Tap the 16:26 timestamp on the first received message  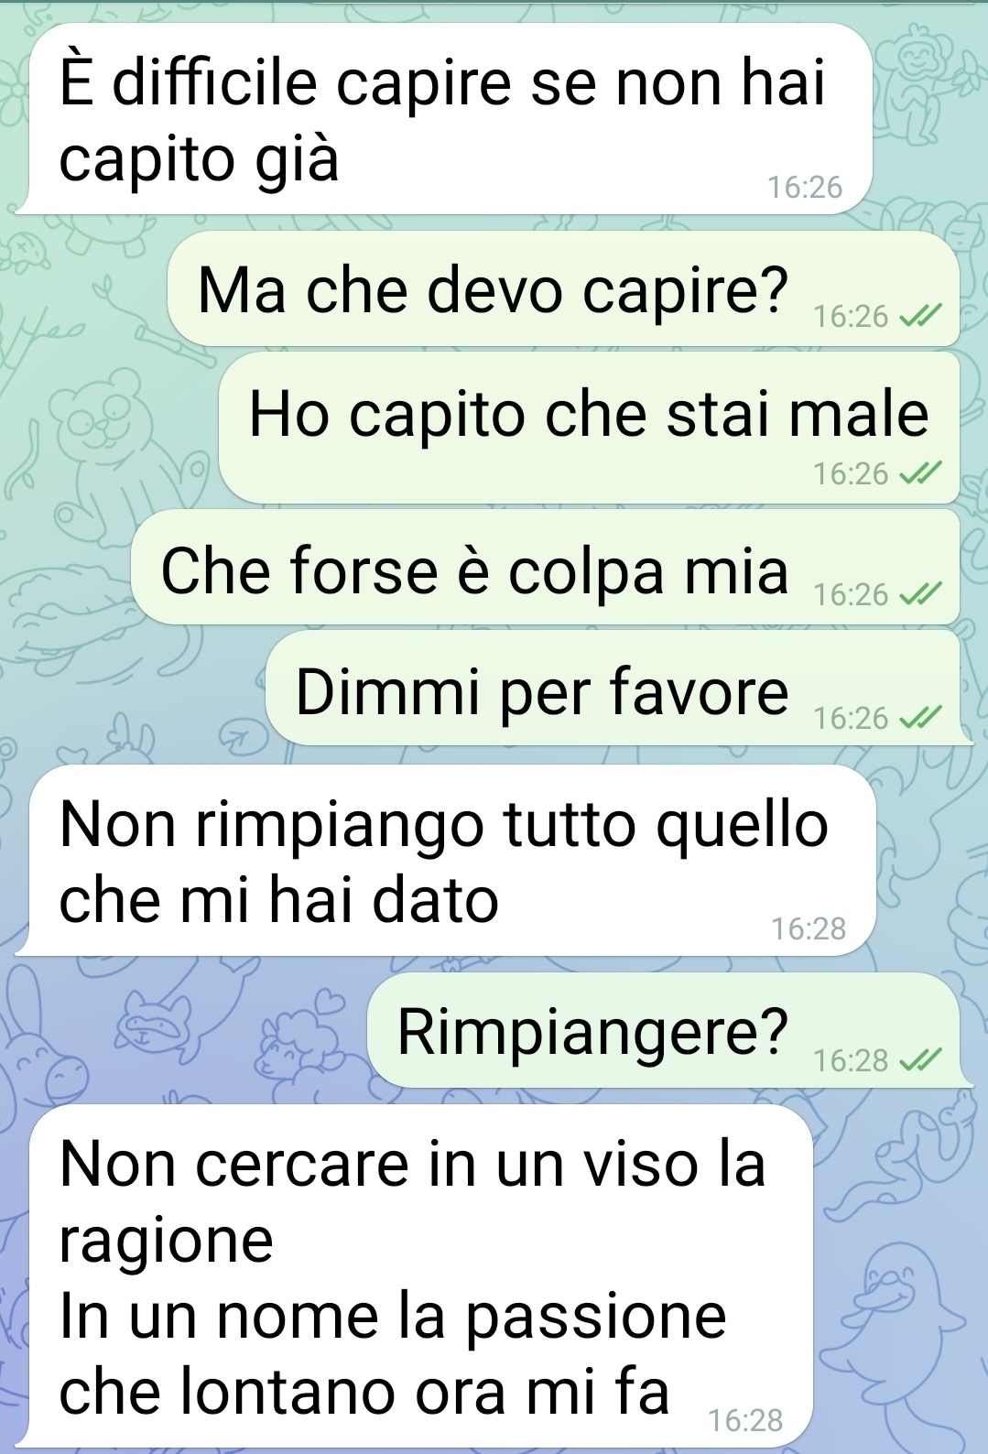click(804, 187)
